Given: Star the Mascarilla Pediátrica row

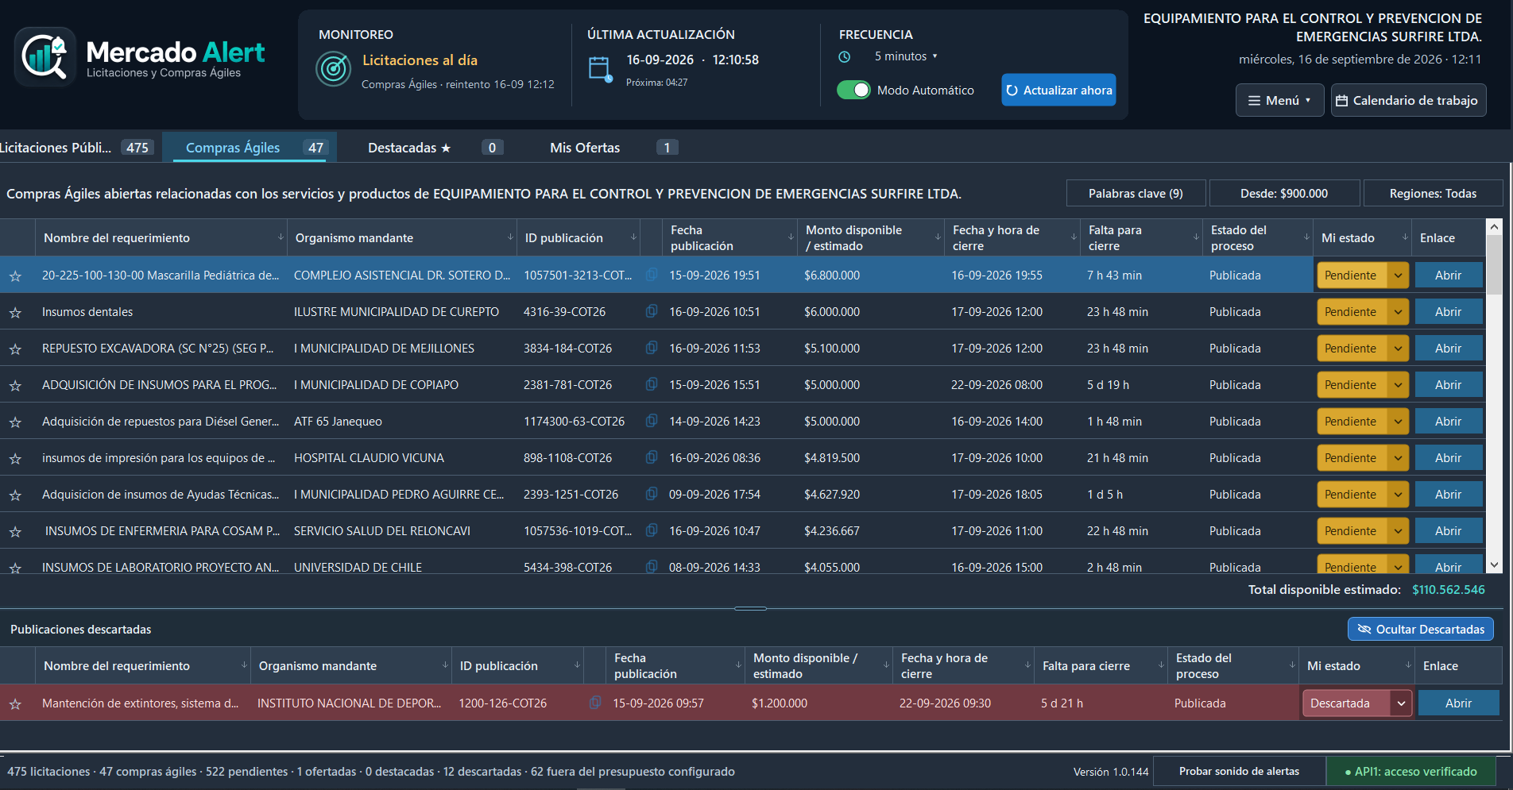Looking at the screenshot, I should click(x=15, y=276).
